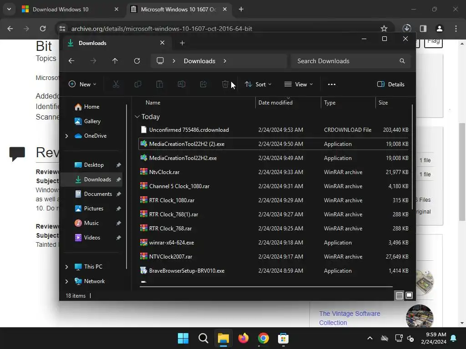Open Chrome side panel icon

(x=423, y=29)
